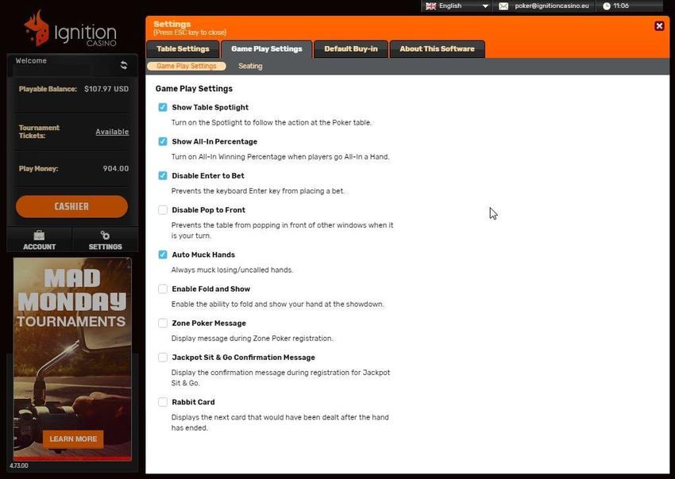Close the Settings dialog with X
The height and width of the screenshot is (479, 675).
[x=659, y=26]
